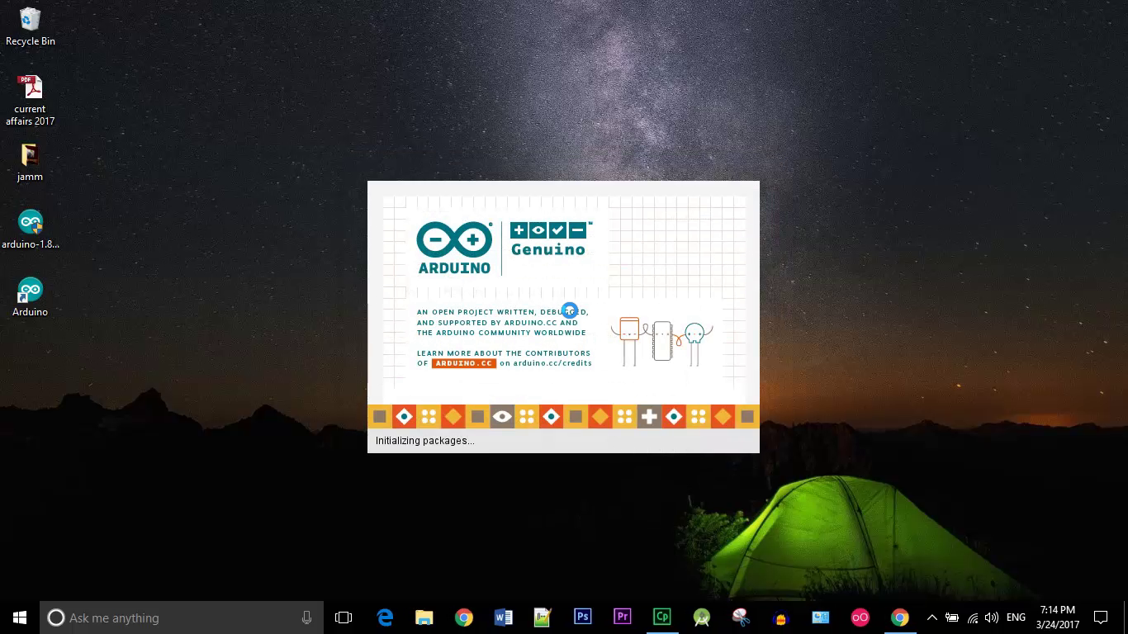Open the Action Center notifications icon
Viewport: 1128px width, 634px height.
click(1101, 617)
